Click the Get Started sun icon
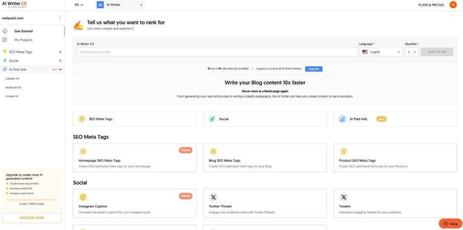This screenshot has width=463, height=230. click(x=5, y=31)
